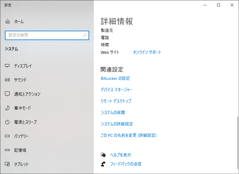Click the Storage drive icon
Viewport: 239px width, 174px height.
tap(7, 150)
